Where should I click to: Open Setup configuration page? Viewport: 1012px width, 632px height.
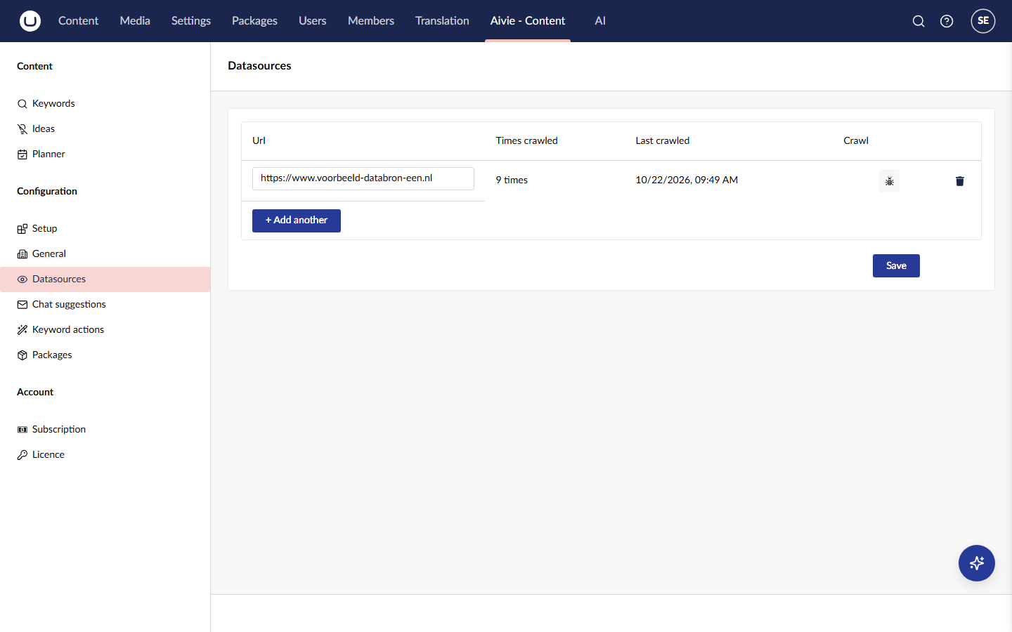tap(105, 228)
